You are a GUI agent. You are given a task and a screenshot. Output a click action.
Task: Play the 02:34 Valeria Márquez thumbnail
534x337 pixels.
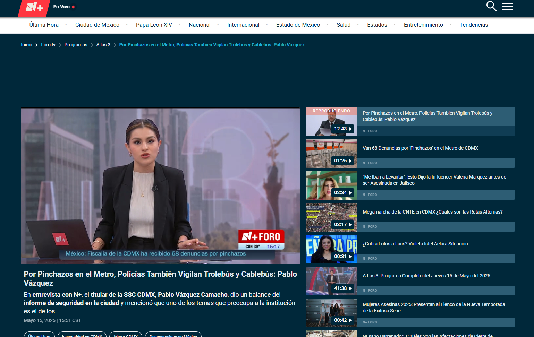coord(331,185)
